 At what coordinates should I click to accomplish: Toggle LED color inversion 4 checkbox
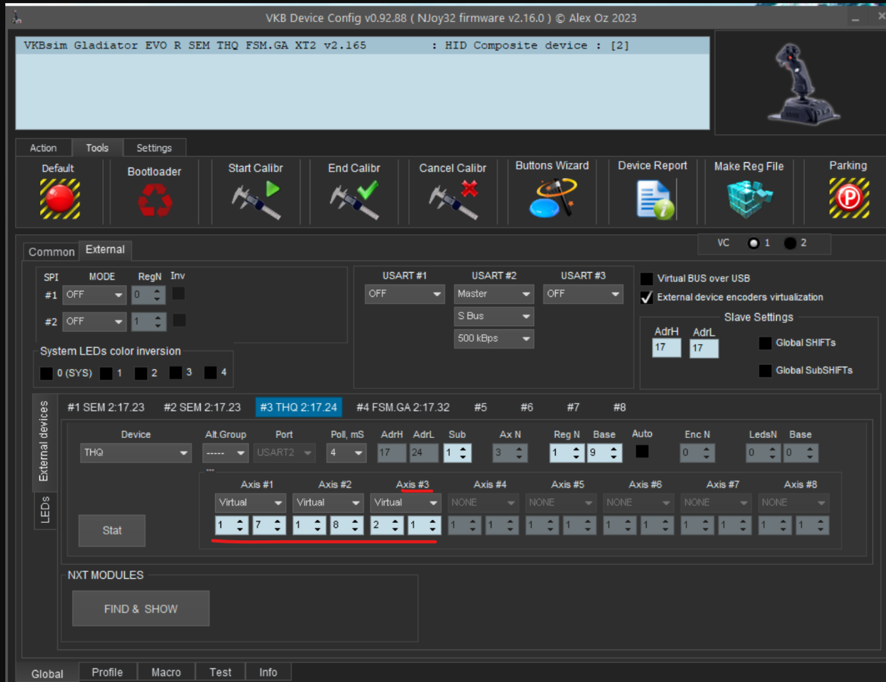(x=211, y=372)
